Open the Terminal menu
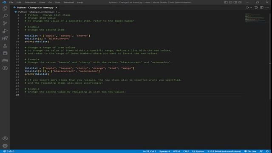The height and width of the screenshot is (153, 272). click(69, 3)
